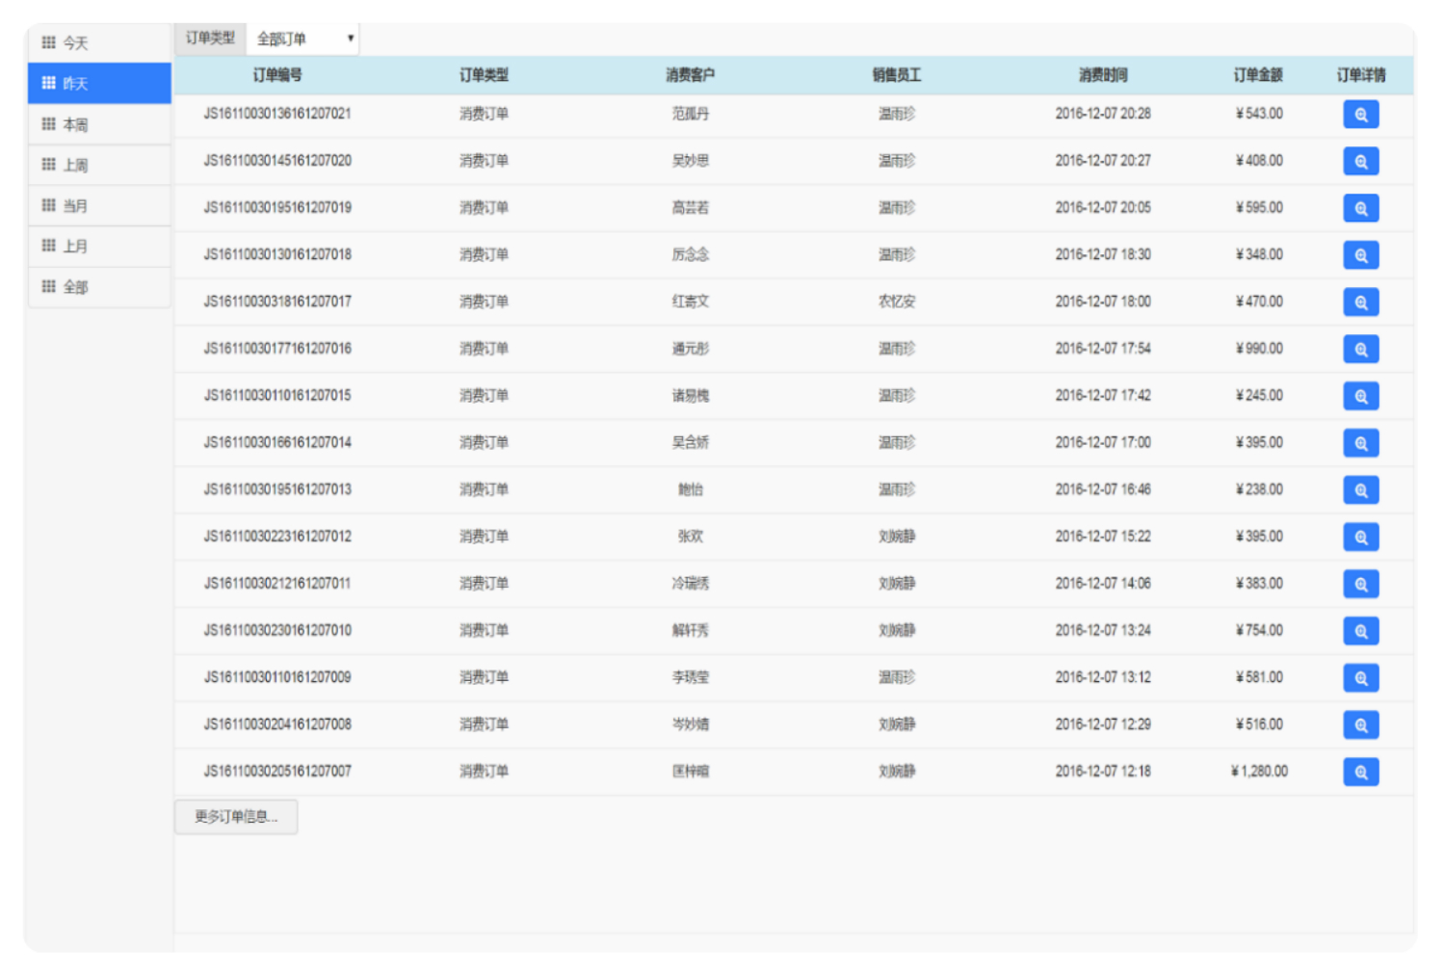This screenshot has height=973, width=1443.
Task: Open order details for customer 范孤丹
Action: pyautogui.click(x=1359, y=115)
